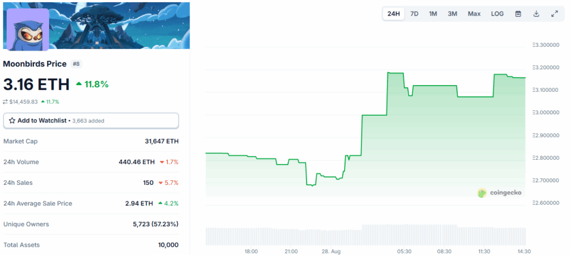571x255 pixels.
Task: Expand the chart to fullscreen
Action: coord(554,14)
